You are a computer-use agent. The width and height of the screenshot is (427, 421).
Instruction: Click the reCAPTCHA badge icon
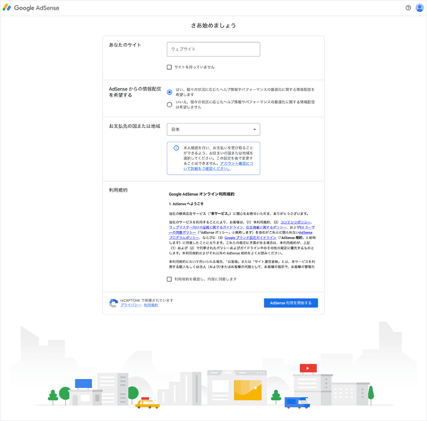[x=113, y=303]
